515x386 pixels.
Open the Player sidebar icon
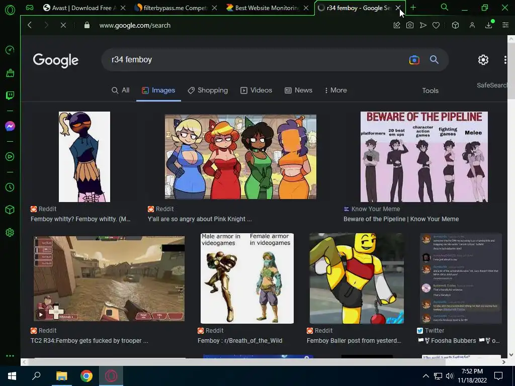[10, 157]
